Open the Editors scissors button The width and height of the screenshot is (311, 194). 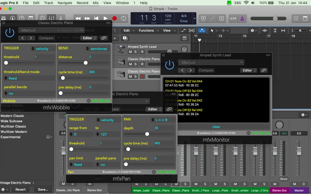[61, 18]
